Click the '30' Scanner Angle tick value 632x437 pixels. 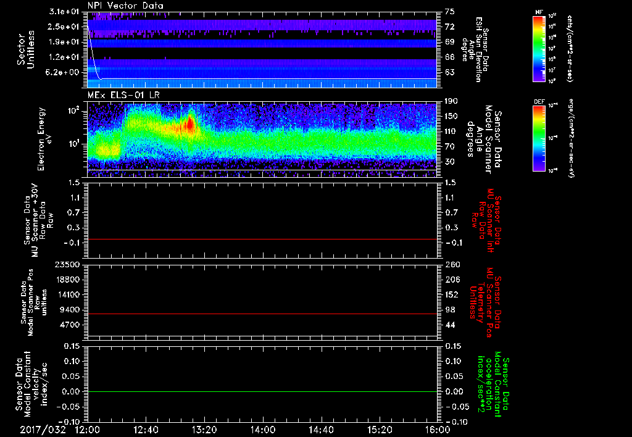pos(449,162)
